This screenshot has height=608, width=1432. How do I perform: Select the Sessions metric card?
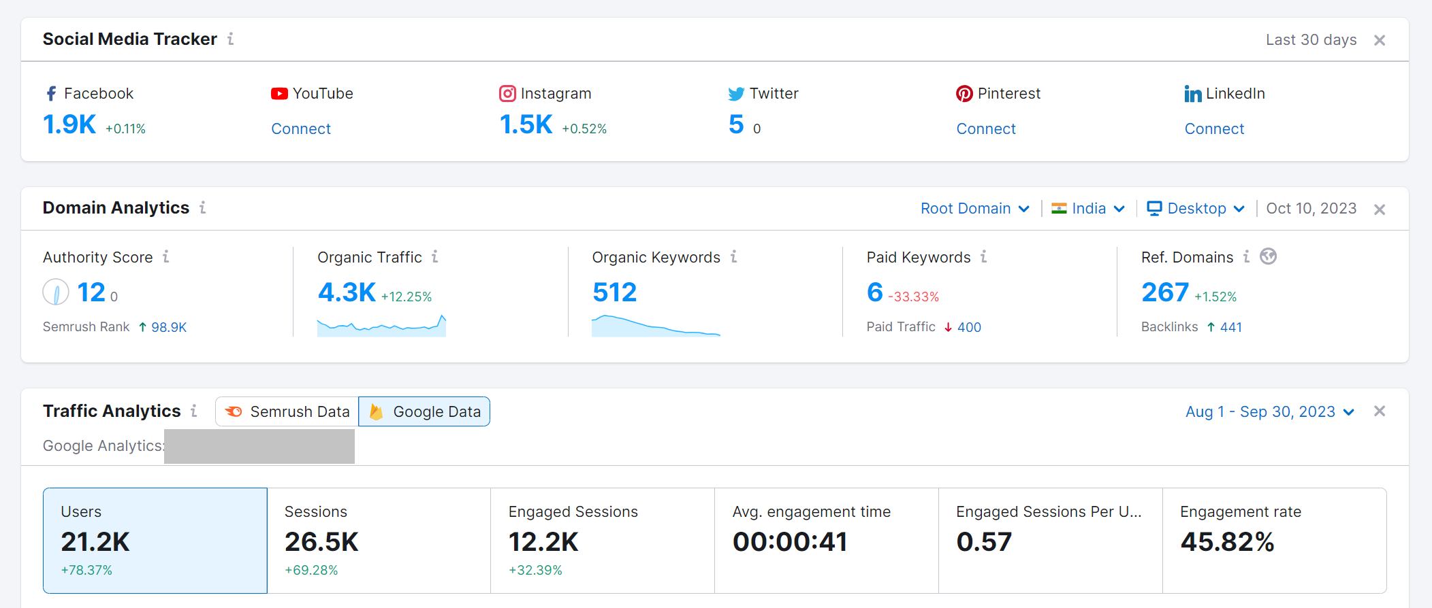pos(379,540)
